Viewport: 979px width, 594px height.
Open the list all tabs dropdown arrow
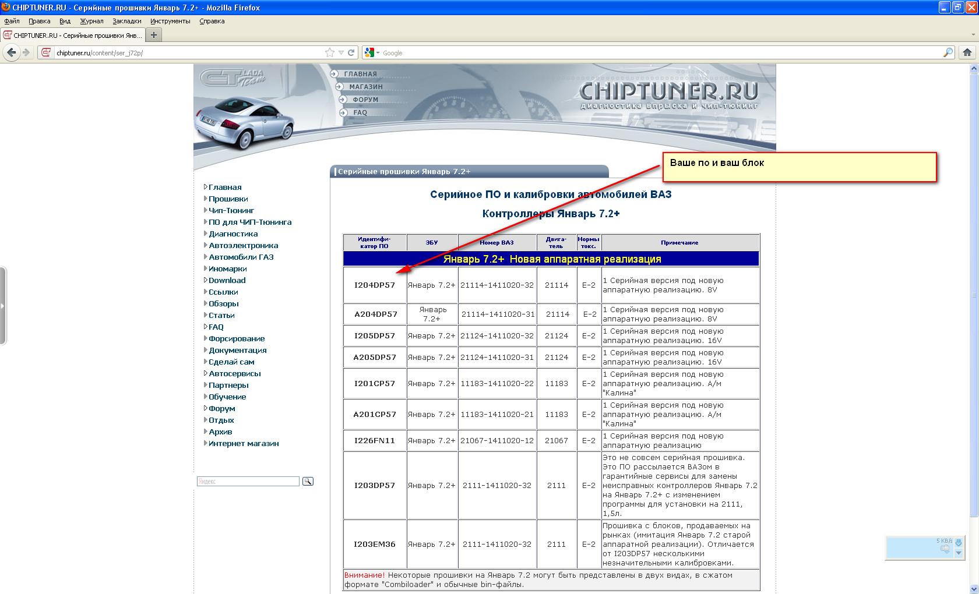[973, 35]
